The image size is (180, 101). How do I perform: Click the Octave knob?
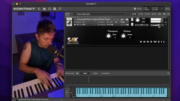[x=123, y=36]
